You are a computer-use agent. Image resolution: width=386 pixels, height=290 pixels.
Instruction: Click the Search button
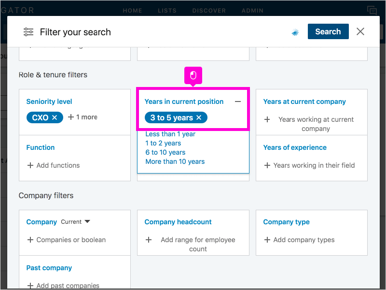(x=328, y=31)
